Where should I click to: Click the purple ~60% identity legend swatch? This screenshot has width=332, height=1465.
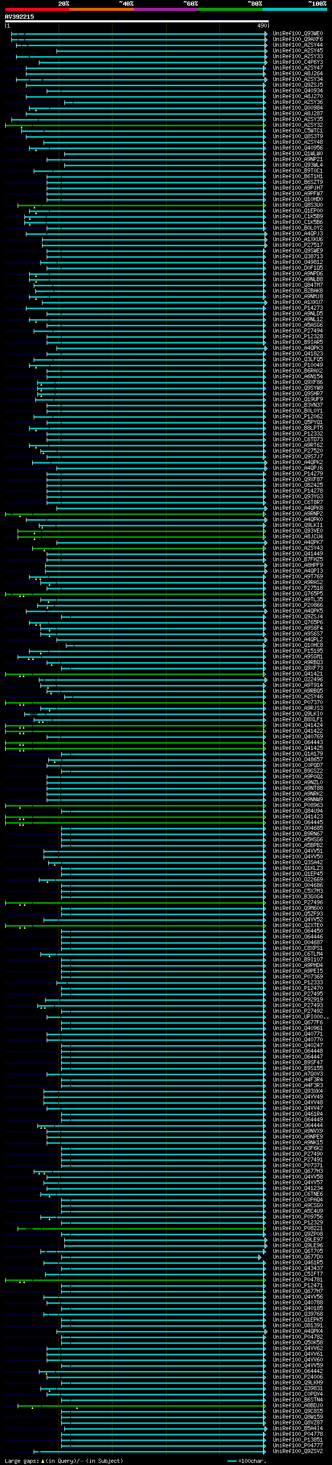click(x=167, y=10)
